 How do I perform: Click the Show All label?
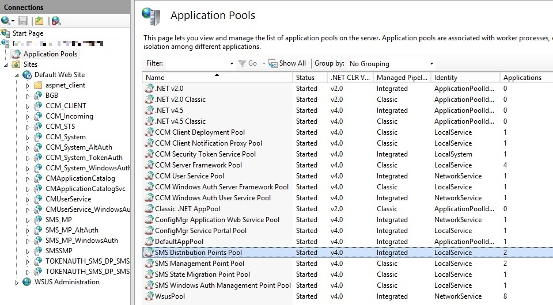(293, 63)
